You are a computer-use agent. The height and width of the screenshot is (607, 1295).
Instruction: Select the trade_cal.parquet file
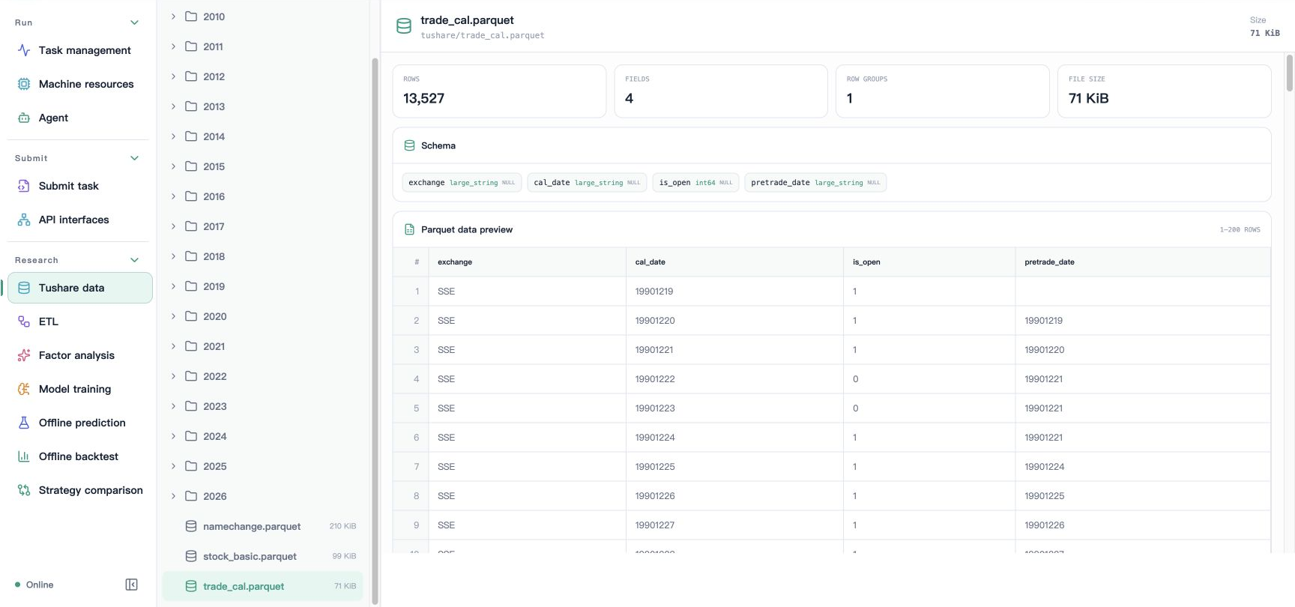pyautogui.click(x=262, y=586)
